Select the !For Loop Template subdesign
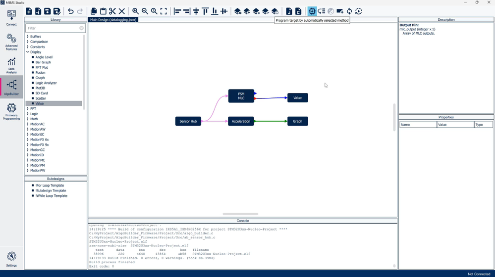495x277 pixels. tap(50, 185)
